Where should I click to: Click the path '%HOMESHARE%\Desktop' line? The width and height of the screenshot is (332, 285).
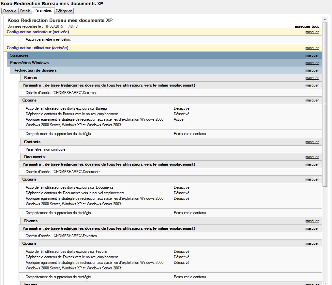pos(61,93)
